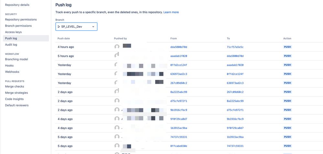This screenshot has width=323, height=154.
Task: Click the To column header
Action: pyautogui.click(x=228, y=38)
